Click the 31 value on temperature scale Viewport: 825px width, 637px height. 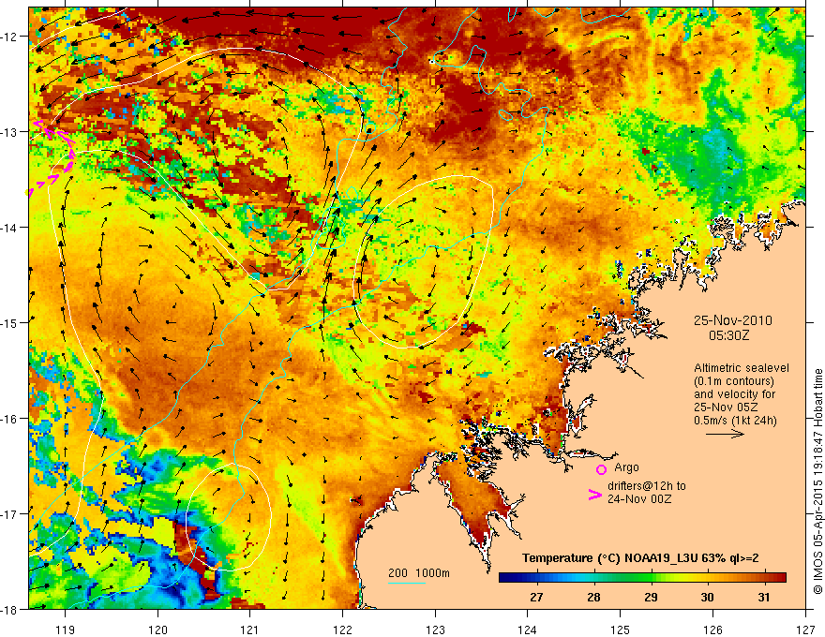click(x=764, y=597)
